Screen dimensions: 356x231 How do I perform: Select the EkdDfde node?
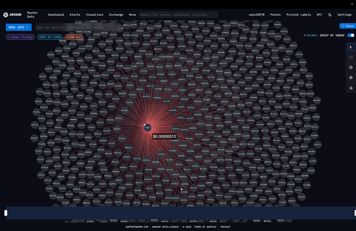[x=173, y=151]
